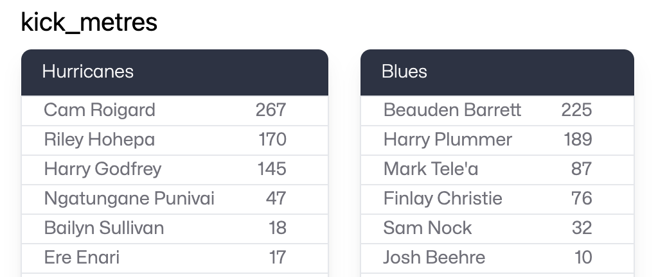Image resolution: width=658 pixels, height=277 pixels.
Task: Click Cam Roigard player name
Action: (x=100, y=110)
